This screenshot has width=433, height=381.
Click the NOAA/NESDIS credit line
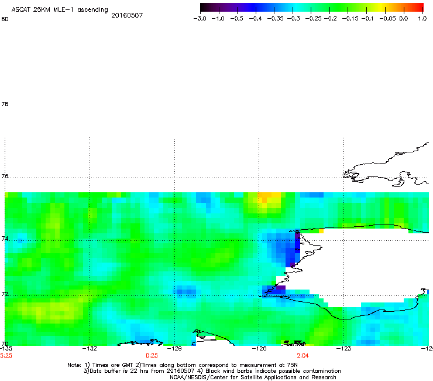[x=253, y=377]
